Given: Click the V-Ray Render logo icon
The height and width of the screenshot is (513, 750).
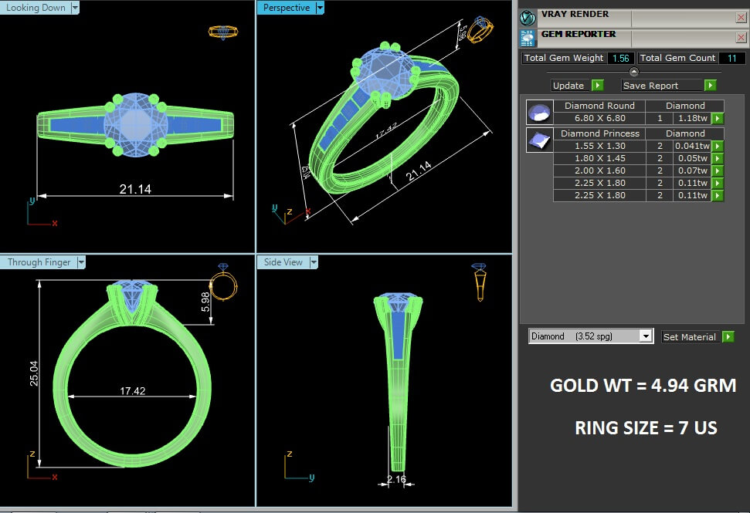Looking at the screenshot, I should coord(528,18).
